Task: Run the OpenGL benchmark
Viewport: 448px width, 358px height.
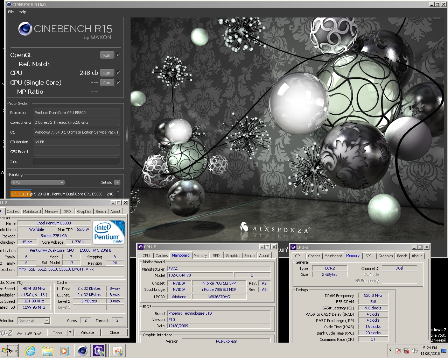Action: coord(107,55)
